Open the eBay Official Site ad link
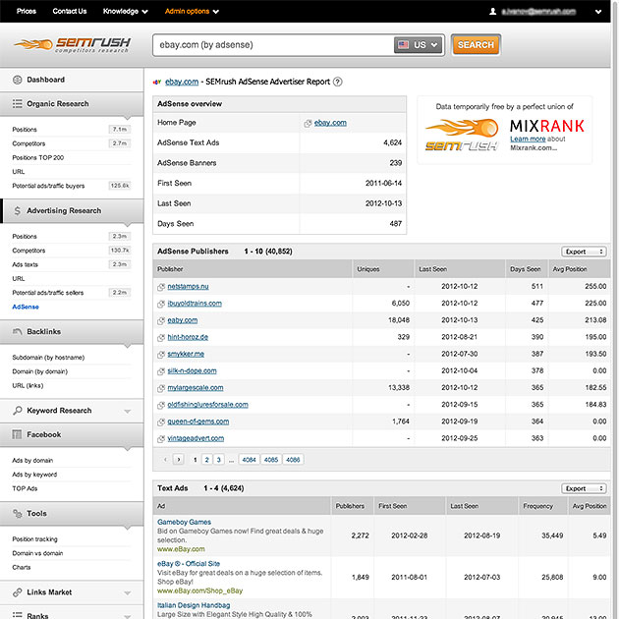 [189, 564]
